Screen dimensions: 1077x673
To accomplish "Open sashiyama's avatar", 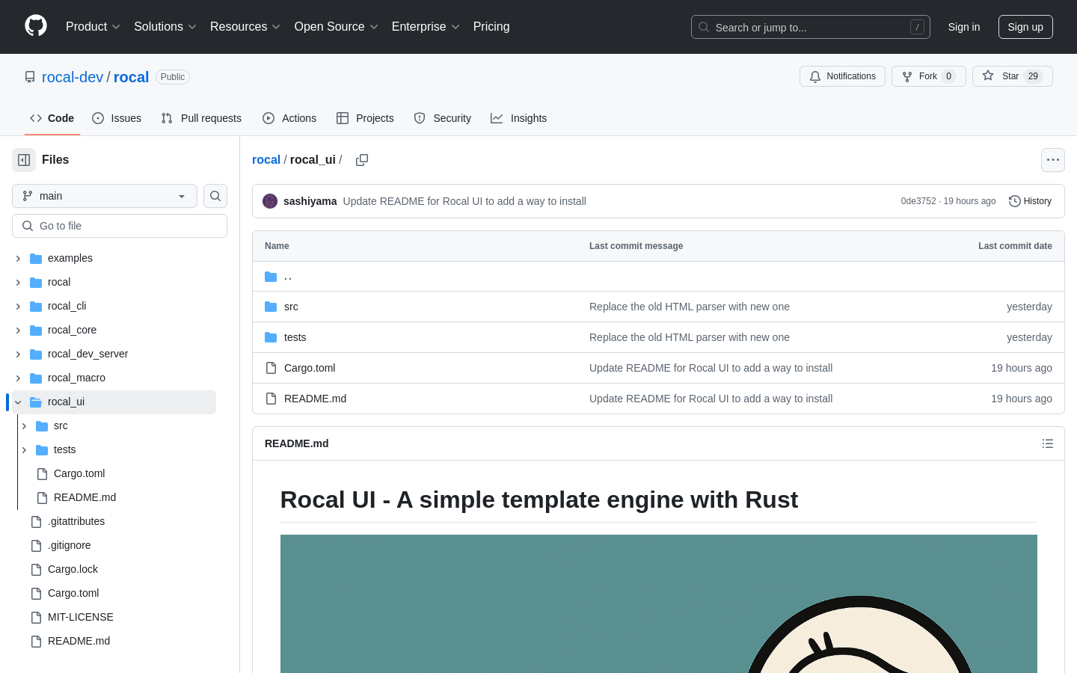I will (x=270, y=201).
